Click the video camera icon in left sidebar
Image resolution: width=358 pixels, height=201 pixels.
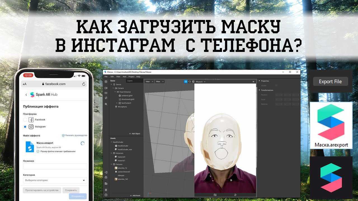pyautogui.click(x=106, y=88)
